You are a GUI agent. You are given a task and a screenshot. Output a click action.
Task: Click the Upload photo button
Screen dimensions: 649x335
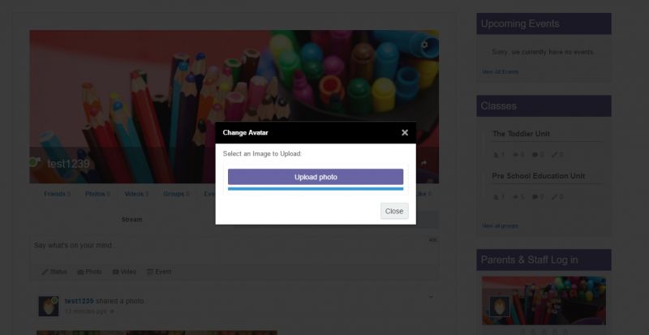(x=316, y=177)
